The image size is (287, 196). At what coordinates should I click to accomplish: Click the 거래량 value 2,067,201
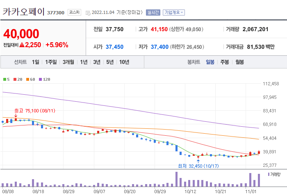point(255,29)
